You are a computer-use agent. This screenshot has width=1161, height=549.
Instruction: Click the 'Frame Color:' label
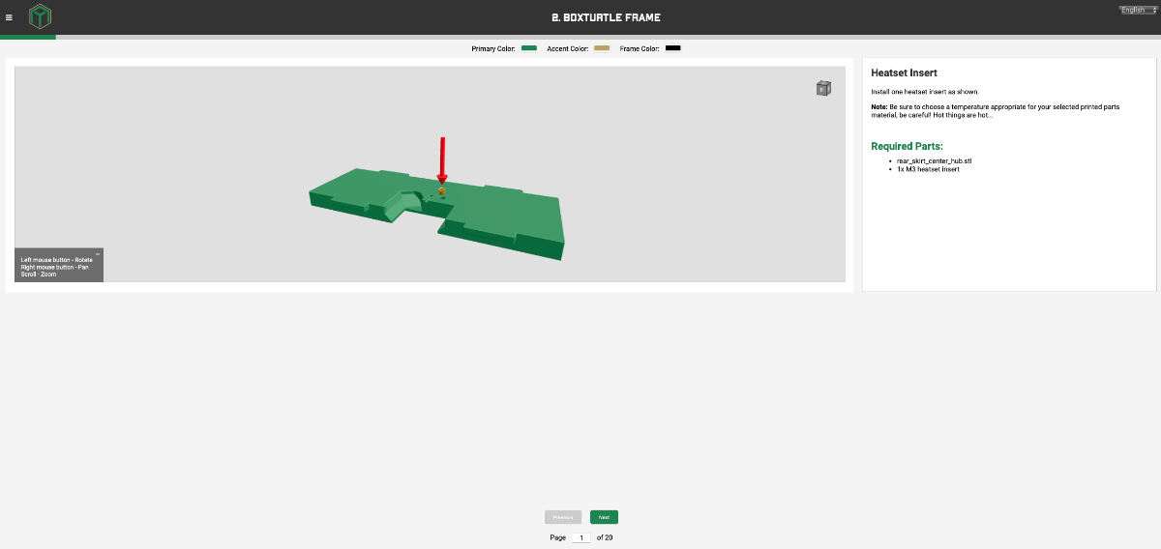[640, 48]
